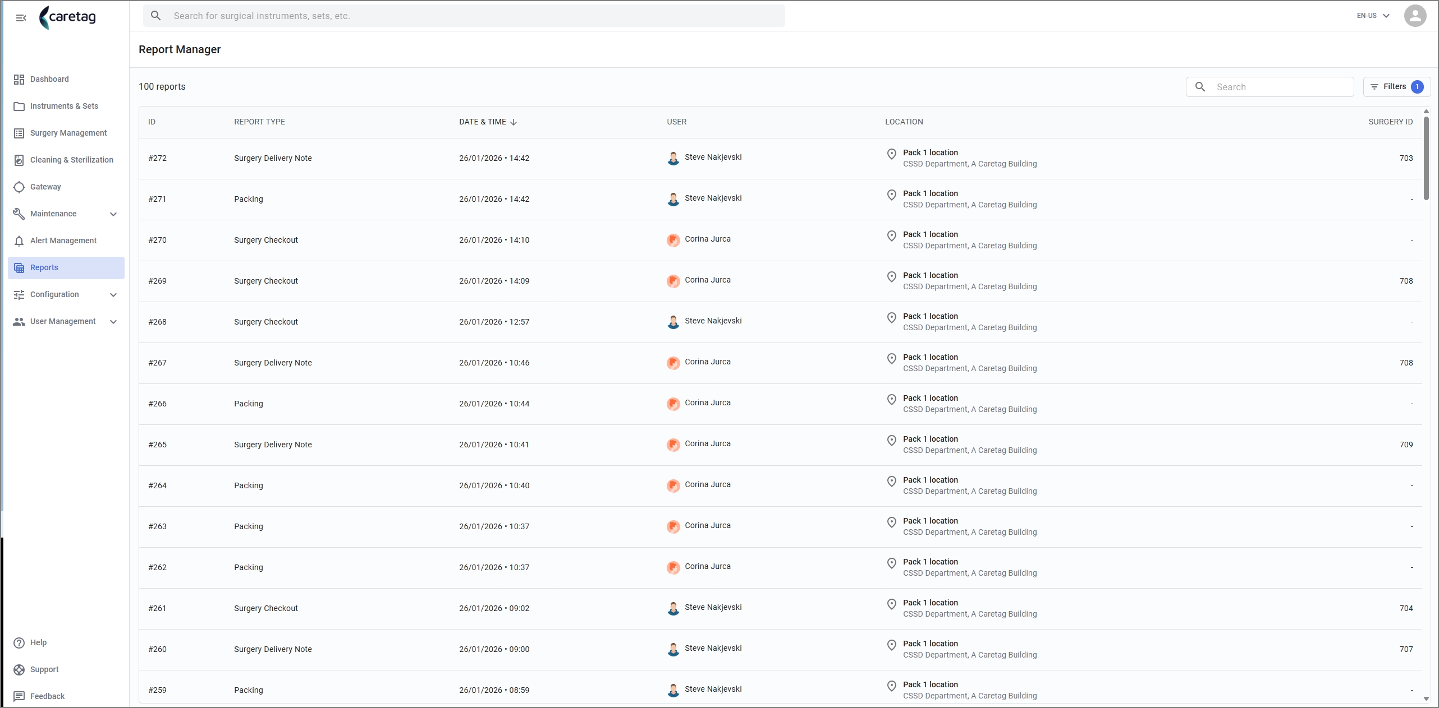The height and width of the screenshot is (708, 1439).
Task: Open the Filters panel
Action: (1396, 87)
